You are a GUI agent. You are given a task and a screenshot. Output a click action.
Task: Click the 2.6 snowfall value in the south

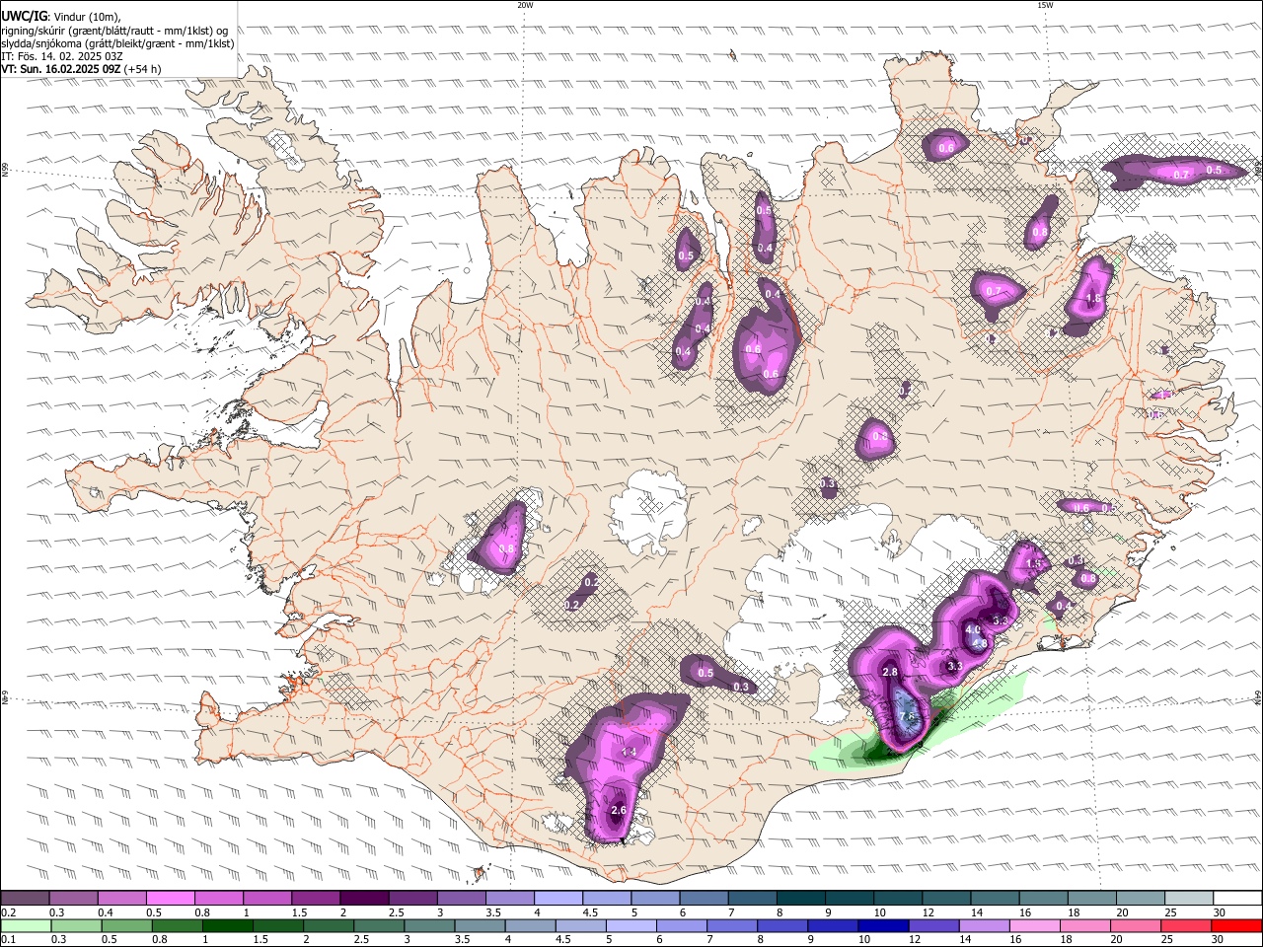point(619,811)
